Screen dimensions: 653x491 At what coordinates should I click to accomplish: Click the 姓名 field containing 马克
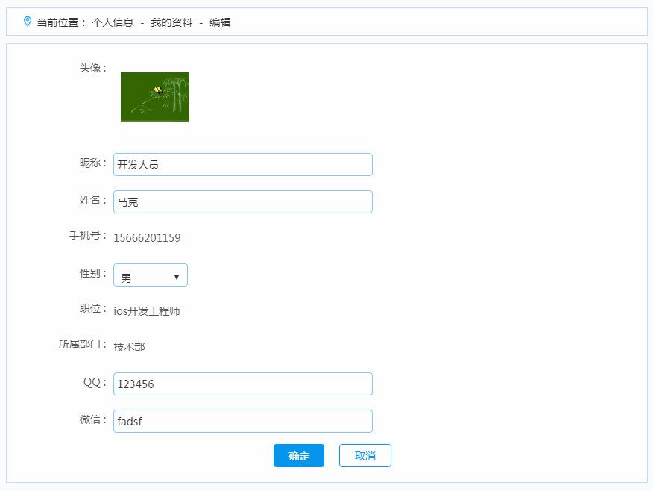coord(242,202)
